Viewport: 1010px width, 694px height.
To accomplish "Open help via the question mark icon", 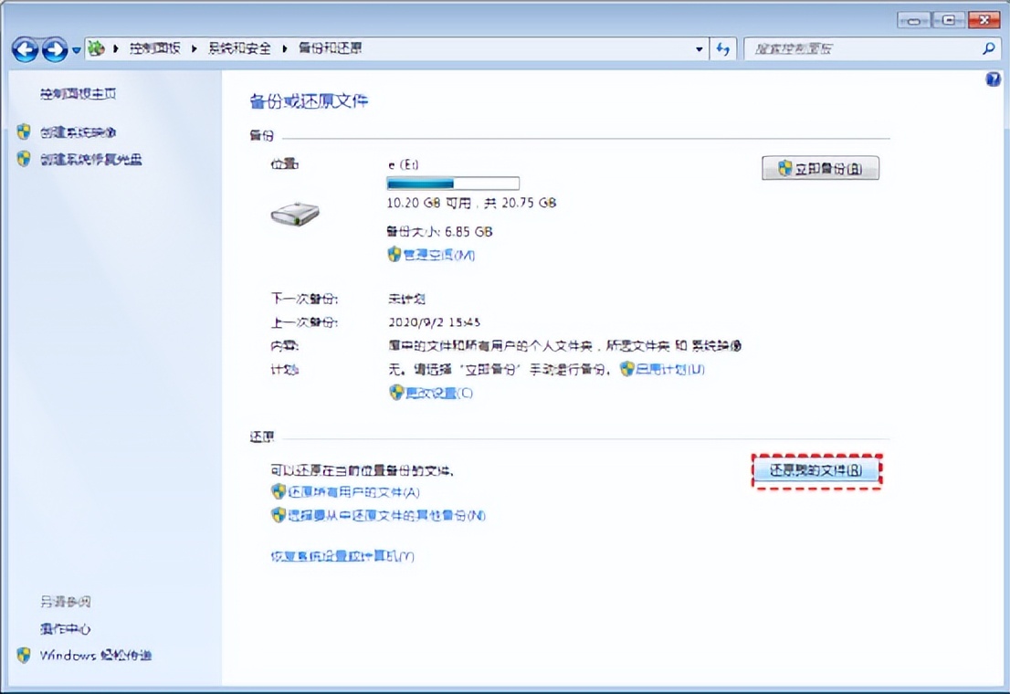I will (x=993, y=79).
